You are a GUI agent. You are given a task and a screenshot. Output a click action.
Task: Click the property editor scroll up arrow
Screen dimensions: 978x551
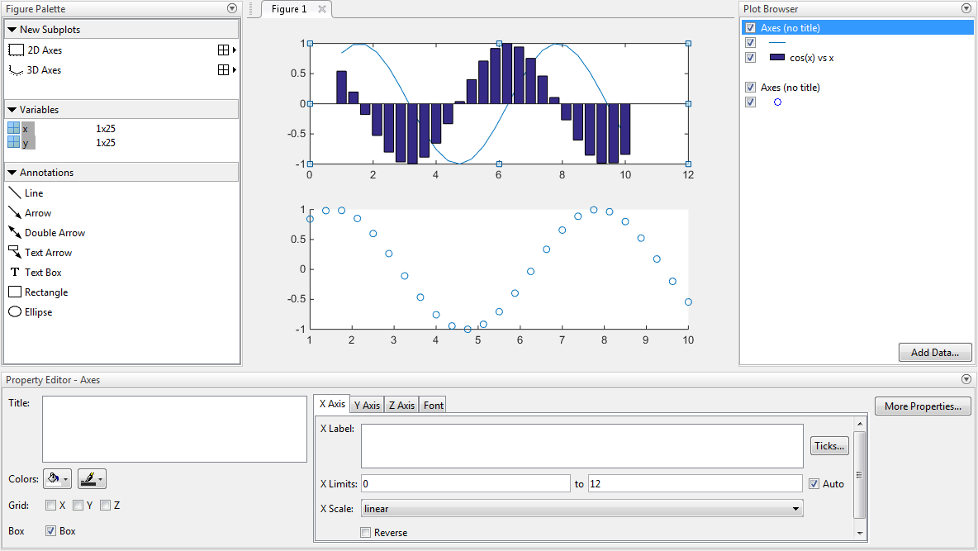(x=860, y=424)
